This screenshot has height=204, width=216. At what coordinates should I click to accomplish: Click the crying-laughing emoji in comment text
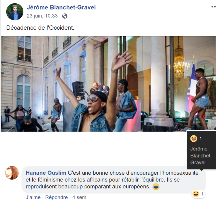(x=156, y=187)
